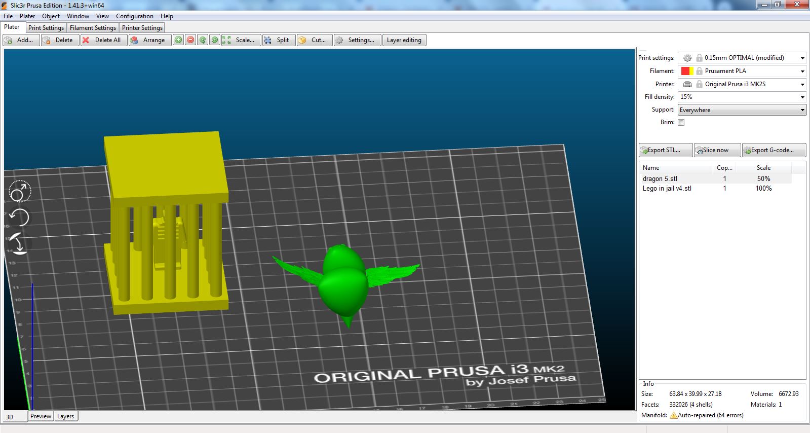Activate the scale gizmo in 3D view
This screenshot has height=433, width=810.
coord(20,192)
